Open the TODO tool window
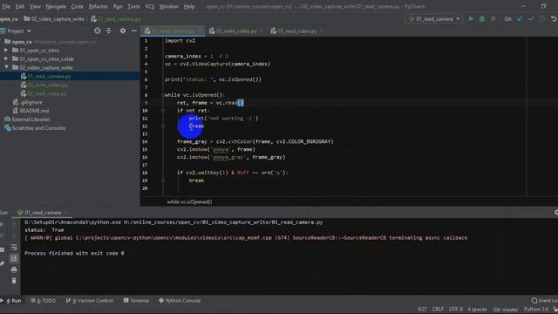The image size is (558, 314). click(43, 300)
